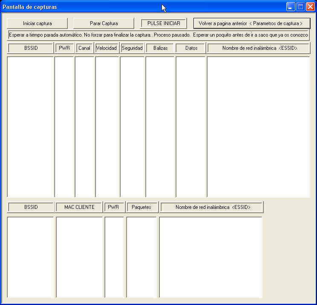317x305 pixels.
Task: Click the list box under MAC CLIENTE
Action: click(79, 257)
